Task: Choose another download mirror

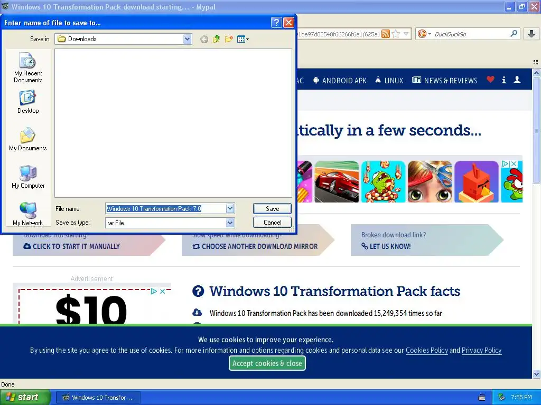Action: click(255, 246)
